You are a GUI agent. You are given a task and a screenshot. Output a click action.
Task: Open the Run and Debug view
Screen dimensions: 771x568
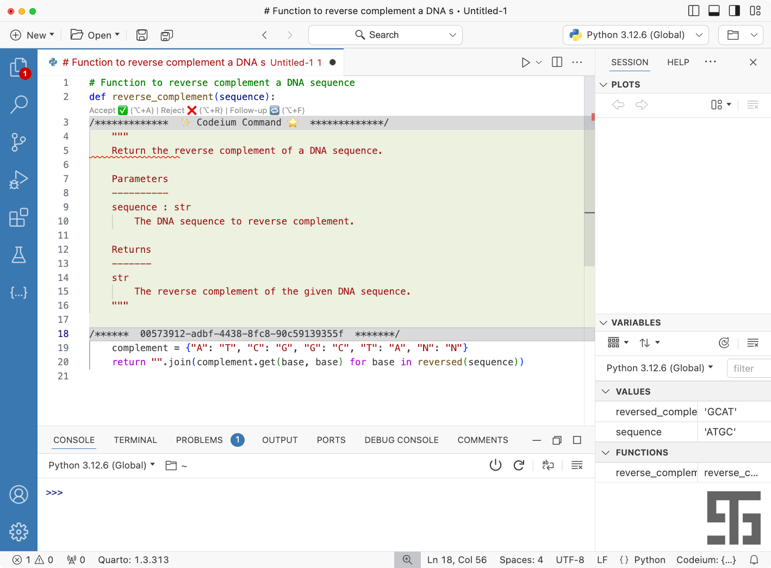click(18, 180)
